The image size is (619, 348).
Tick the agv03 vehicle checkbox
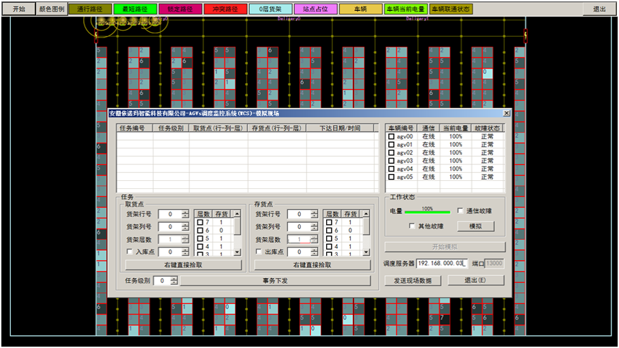click(x=391, y=161)
